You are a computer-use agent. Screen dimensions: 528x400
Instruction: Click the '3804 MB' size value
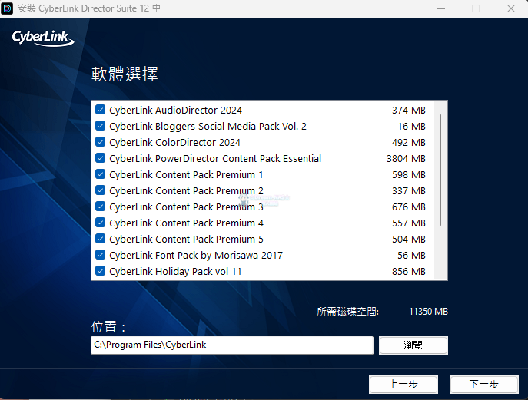[406, 158]
